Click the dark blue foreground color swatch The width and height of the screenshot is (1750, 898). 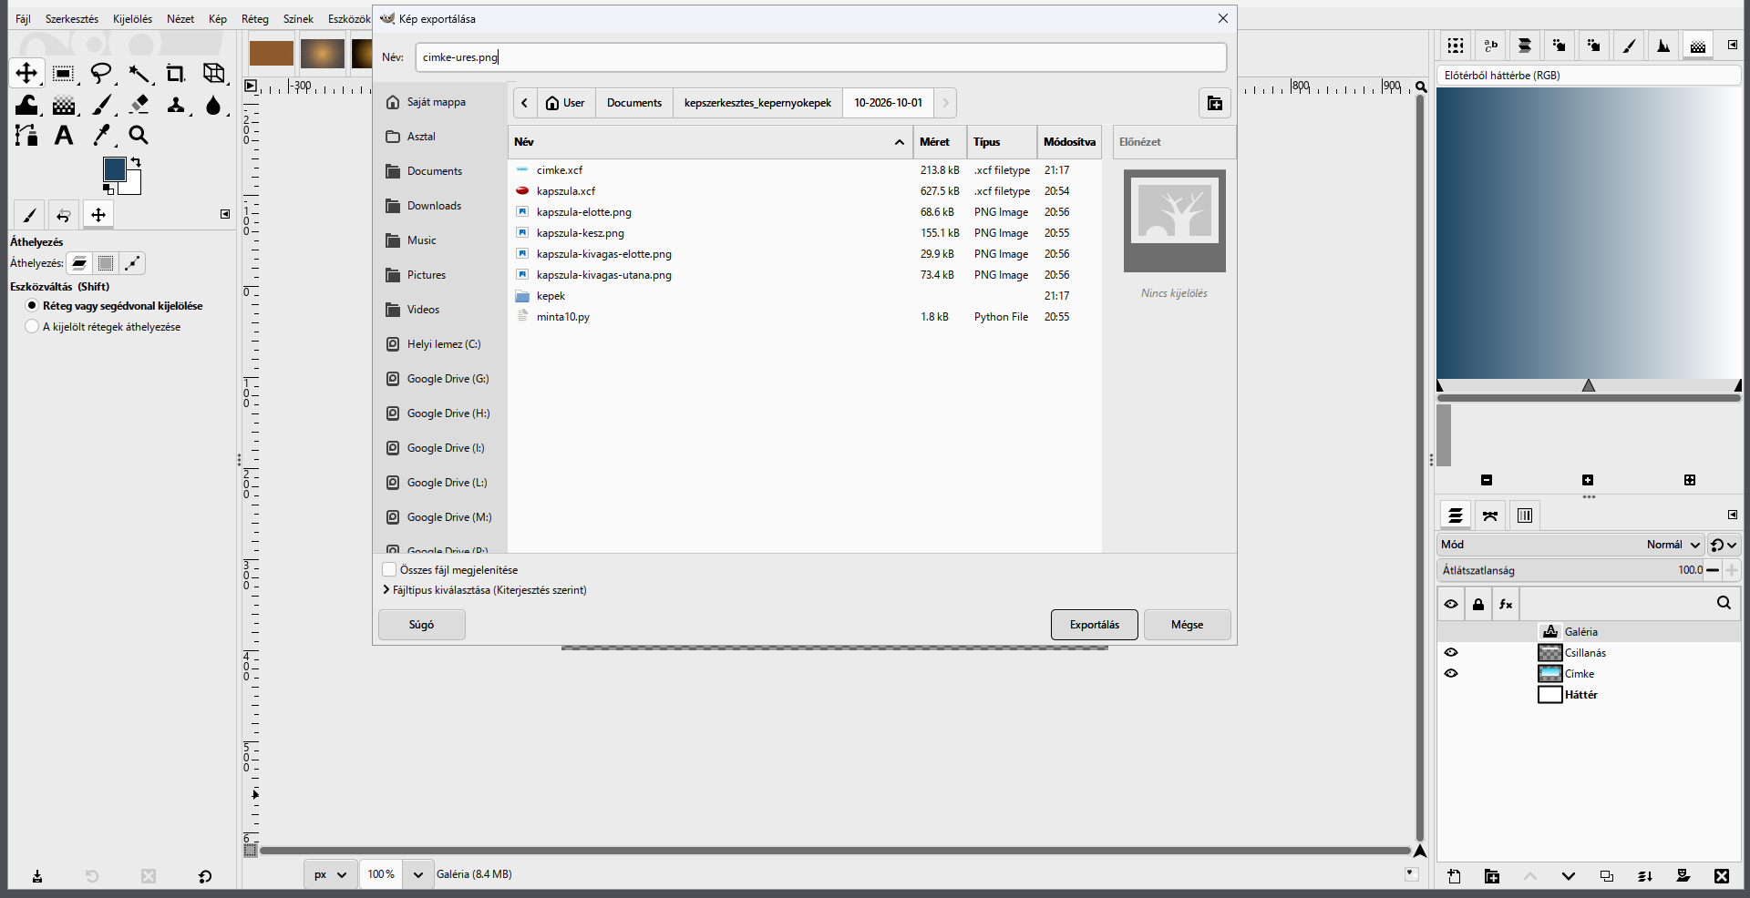point(114,168)
